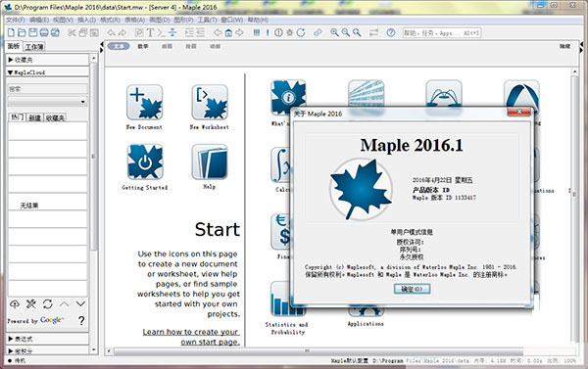Go forward with the right arrow
The width and height of the screenshot is (588, 369).
[239, 32]
